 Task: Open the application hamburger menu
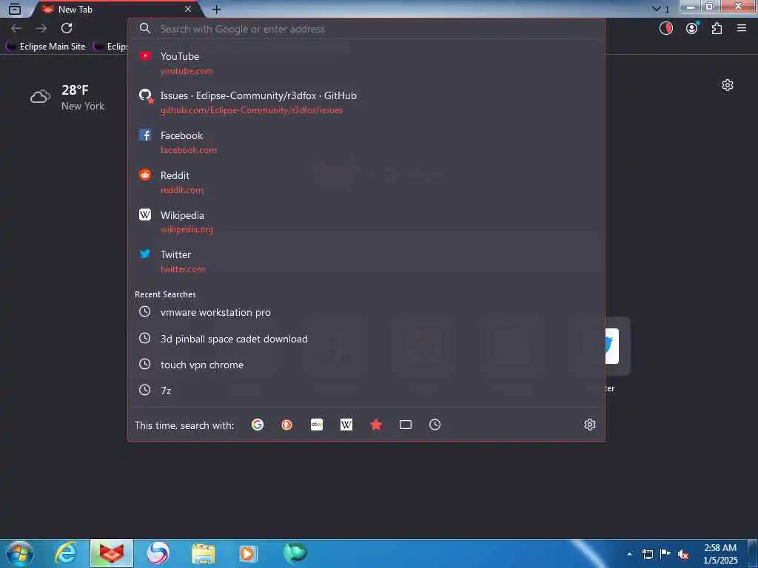pyautogui.click(x=742, y=29)
